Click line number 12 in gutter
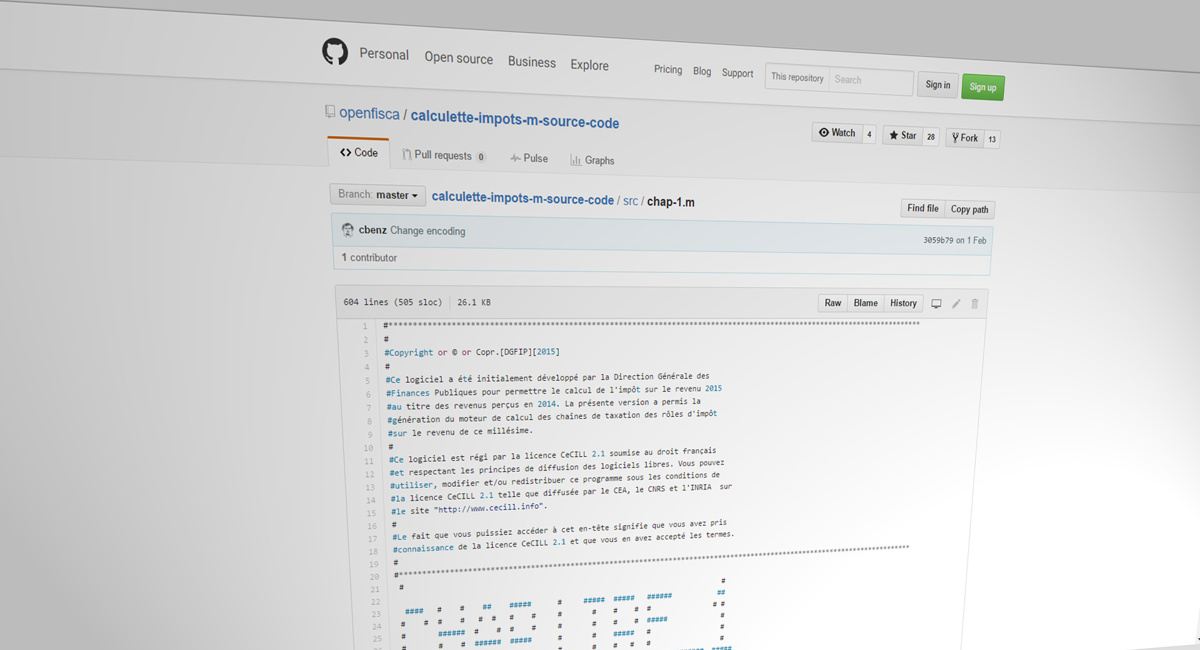This screenshot has width=1200, height=650. tap(369, 474)
